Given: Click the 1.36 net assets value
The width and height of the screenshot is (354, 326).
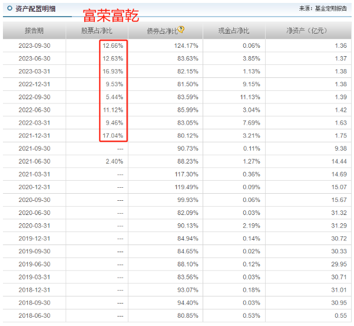Looking at the screenshot, I should tap(340, 45).
